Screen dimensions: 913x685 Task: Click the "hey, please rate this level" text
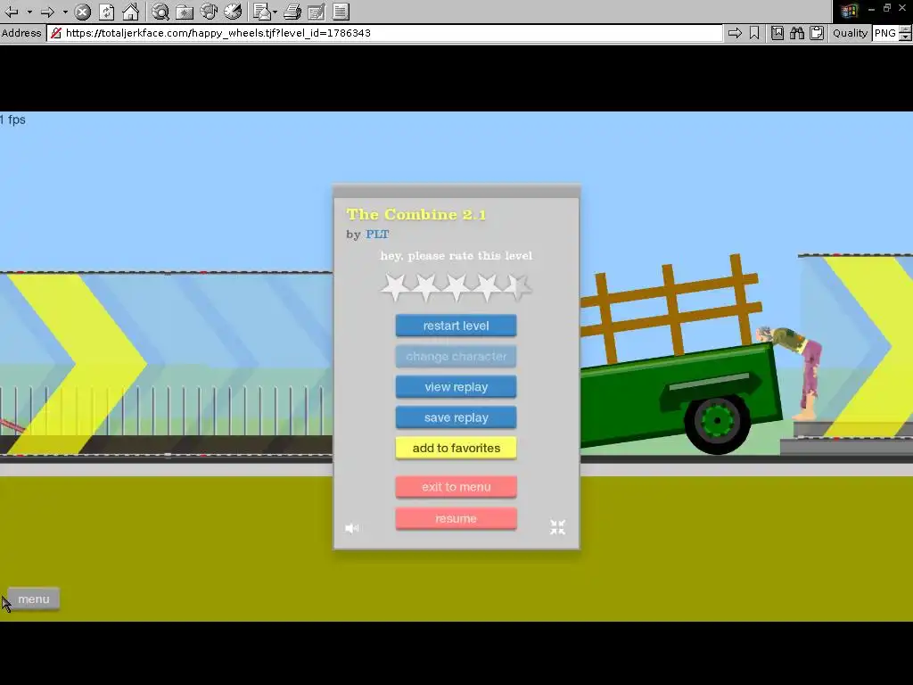click(456, 256)
